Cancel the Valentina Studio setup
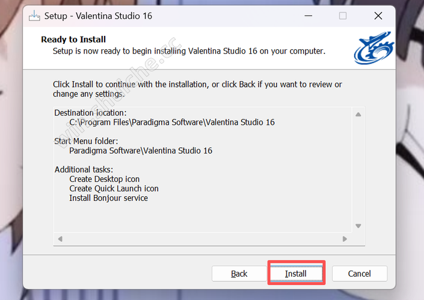424x300 pixels. coord(359,274)
